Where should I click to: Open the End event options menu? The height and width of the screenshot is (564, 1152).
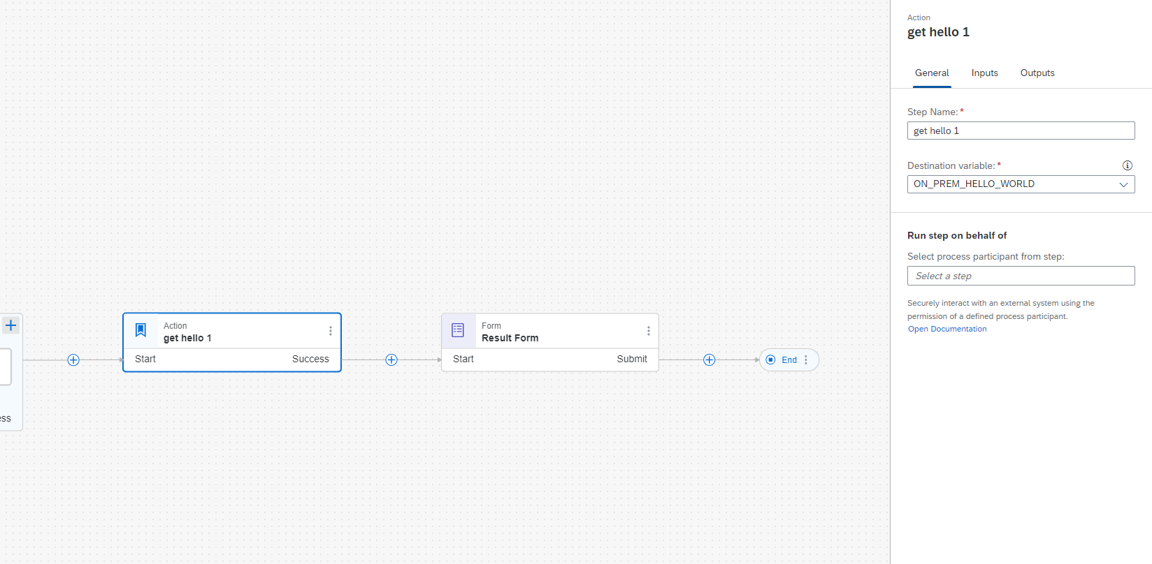pyautogui.click(x=806, y=360)
